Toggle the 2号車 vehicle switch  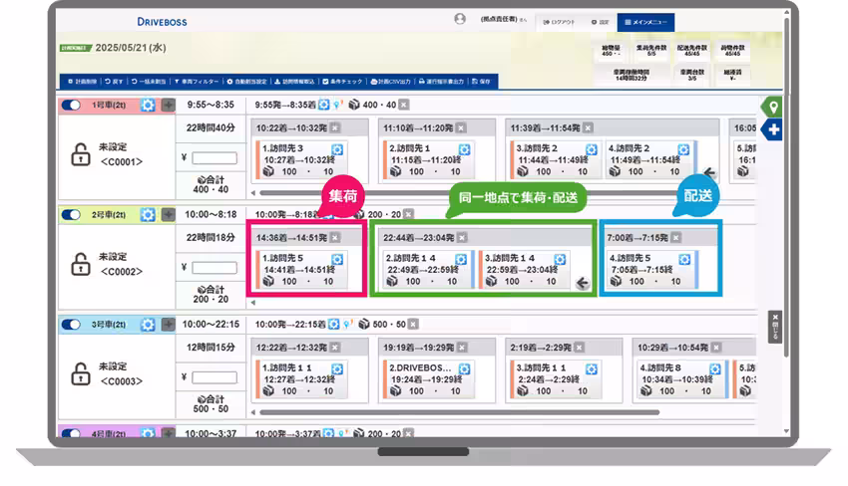click(72, 214)
